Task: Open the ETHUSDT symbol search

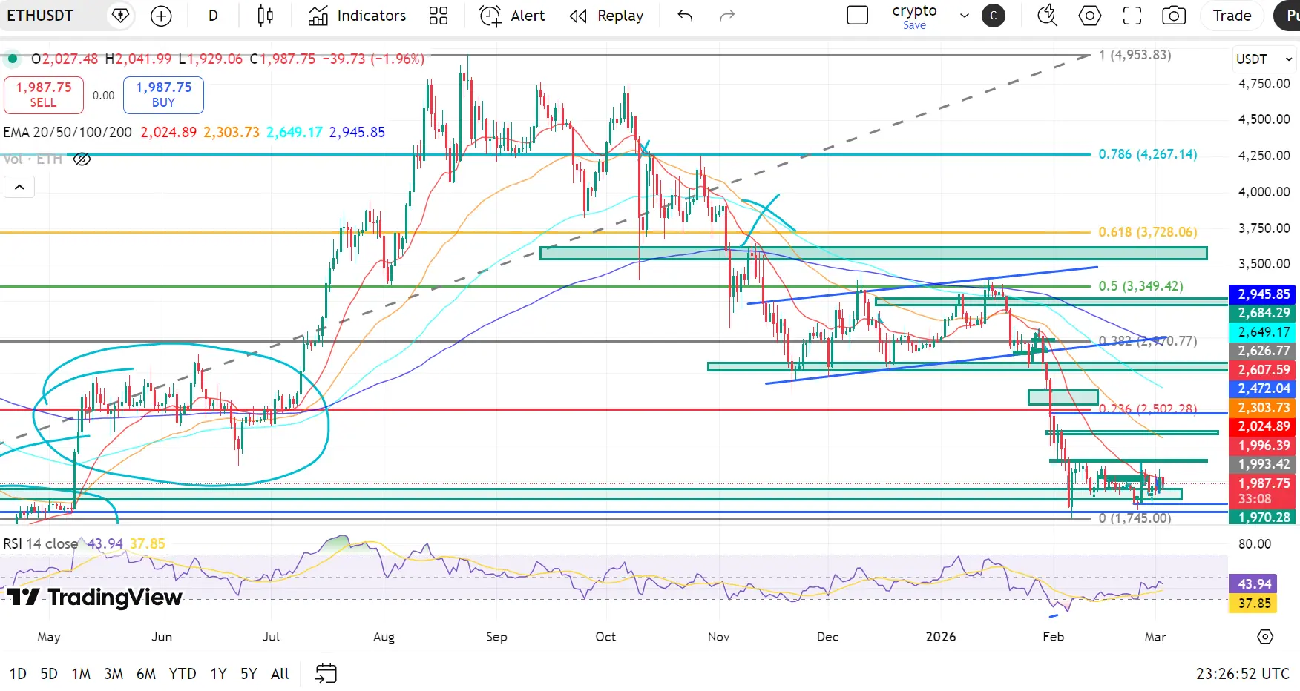Action: click(x=41, y=16)
